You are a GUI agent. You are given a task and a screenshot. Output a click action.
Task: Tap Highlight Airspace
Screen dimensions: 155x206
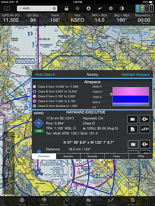[135, 75]
